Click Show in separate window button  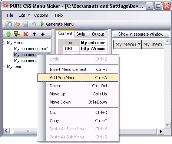point(141,34)
